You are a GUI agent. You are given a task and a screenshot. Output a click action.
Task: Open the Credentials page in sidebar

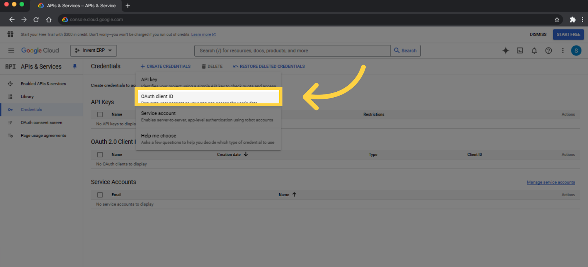click(31, 110)
